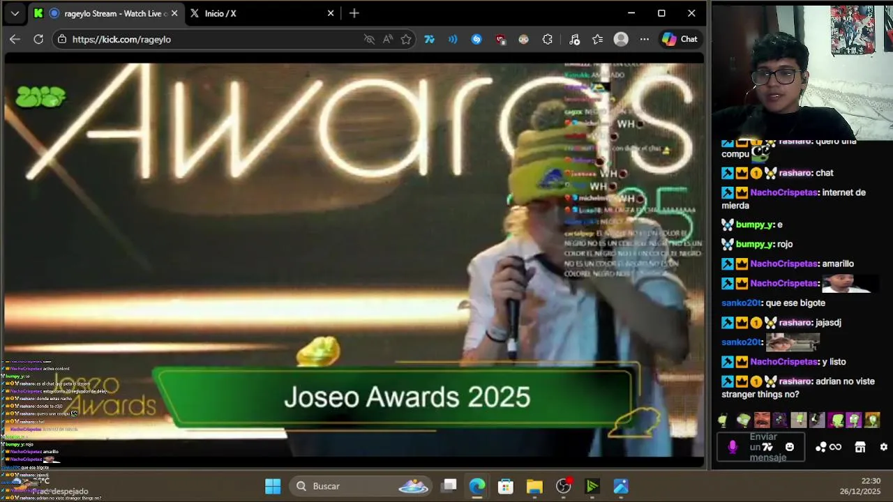
Task: Open the 7TV extension icon
Action: coord(430,39)
